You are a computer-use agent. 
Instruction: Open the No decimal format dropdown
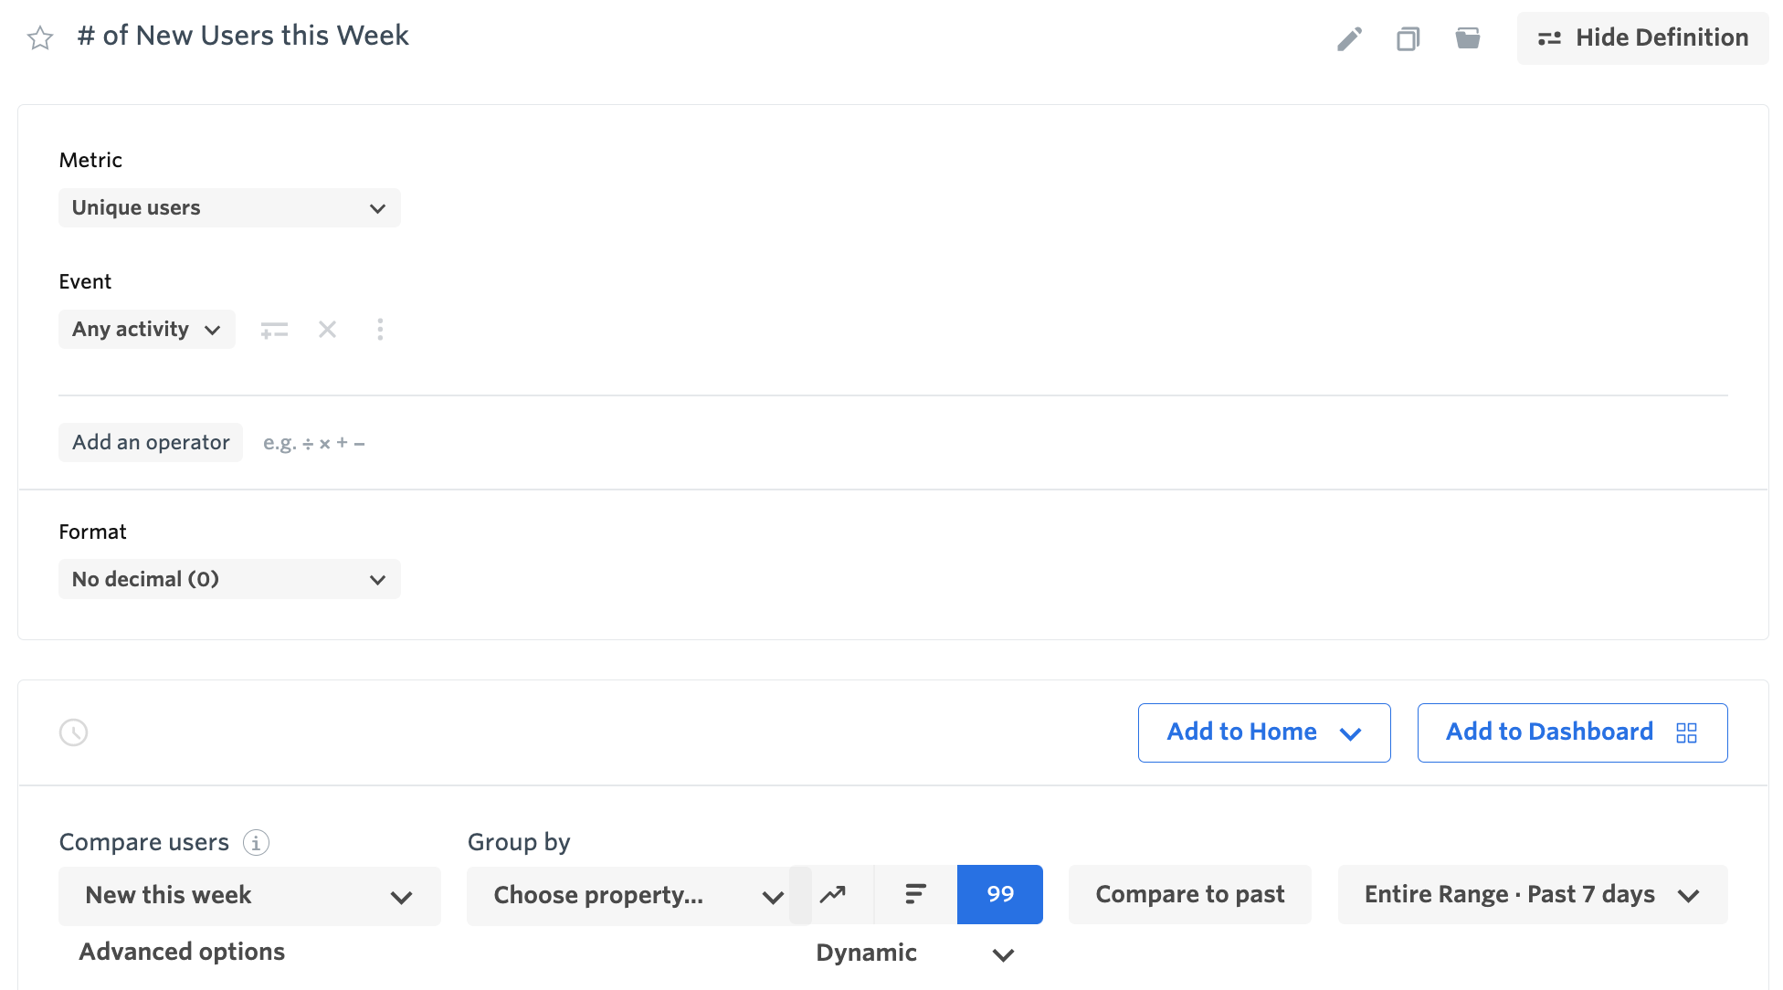coord(229,580)
